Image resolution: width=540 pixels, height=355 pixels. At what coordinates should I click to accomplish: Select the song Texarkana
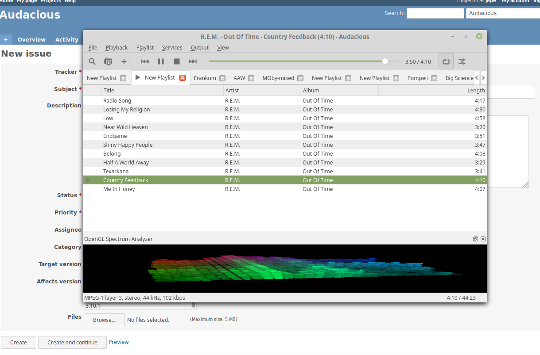coord(285,171)
